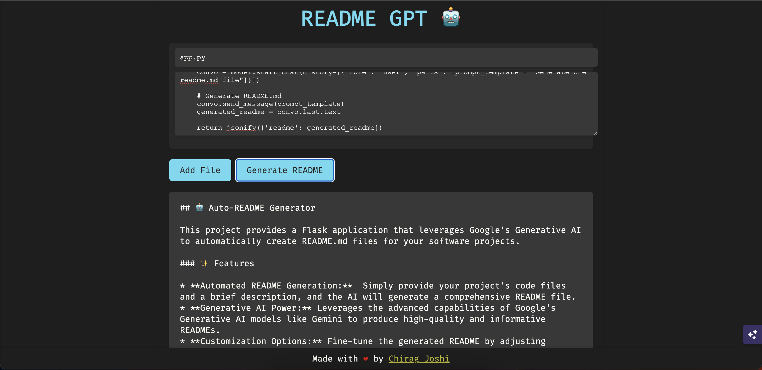Click the underlined readme.md text in code
Screen dimensions: 762x370
[199, 80]
